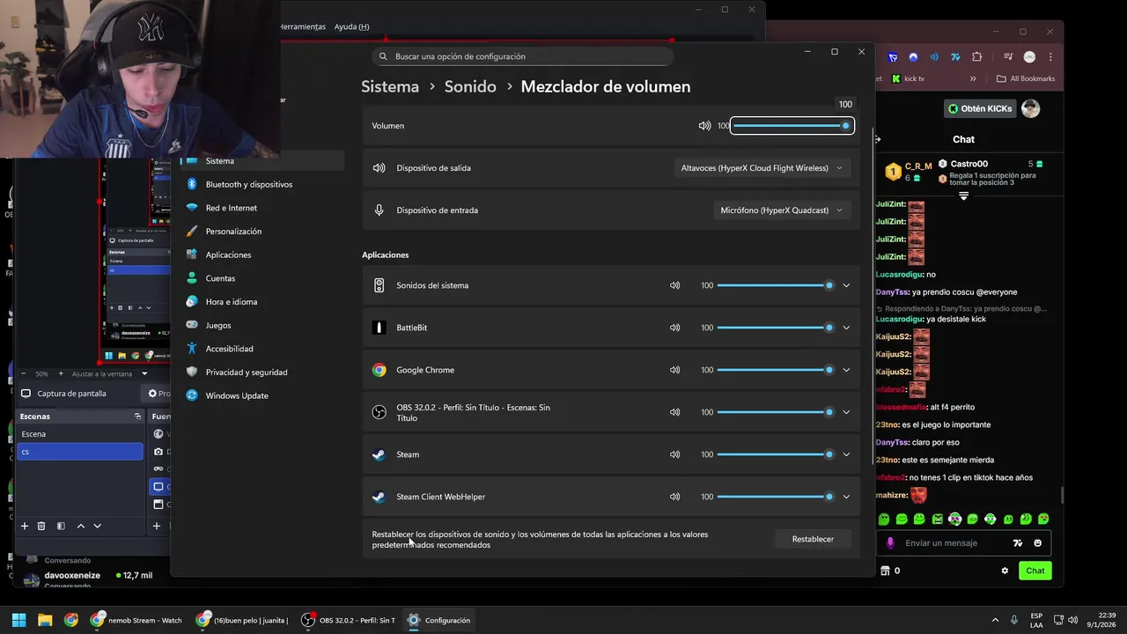Select the 'cs' scene in OBS
The image size is (1127, 634).
point(80,452)
